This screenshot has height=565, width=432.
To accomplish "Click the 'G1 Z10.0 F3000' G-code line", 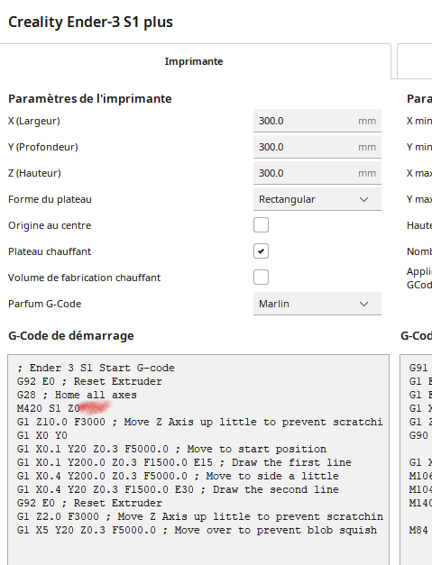I will [200, 422].
